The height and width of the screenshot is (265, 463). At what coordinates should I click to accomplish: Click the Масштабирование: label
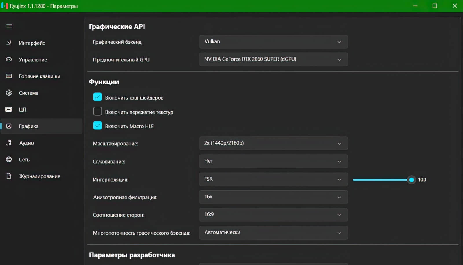(115, 144)
